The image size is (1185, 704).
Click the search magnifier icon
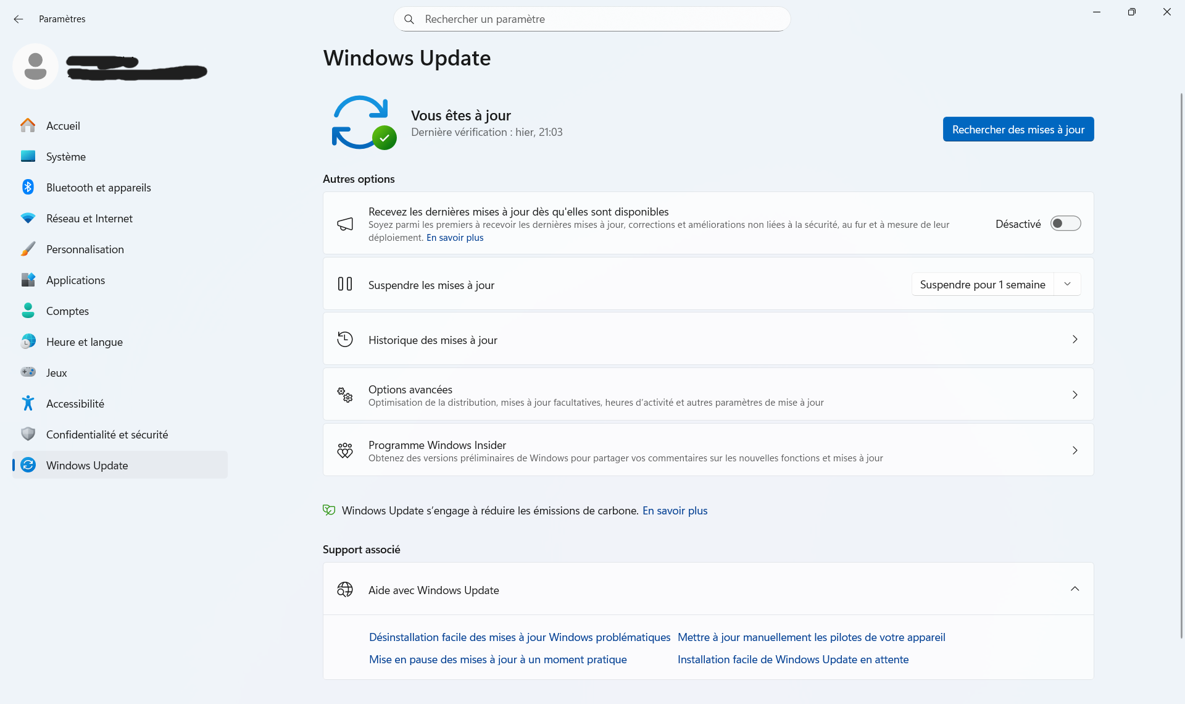(x=409, y=19)
